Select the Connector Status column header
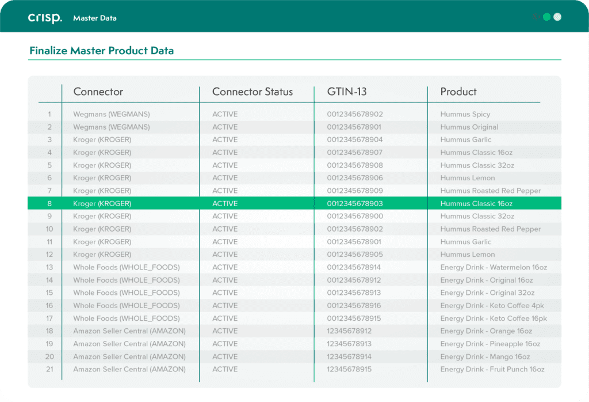This screenshot has width=589, height=402. pos(253,92)
